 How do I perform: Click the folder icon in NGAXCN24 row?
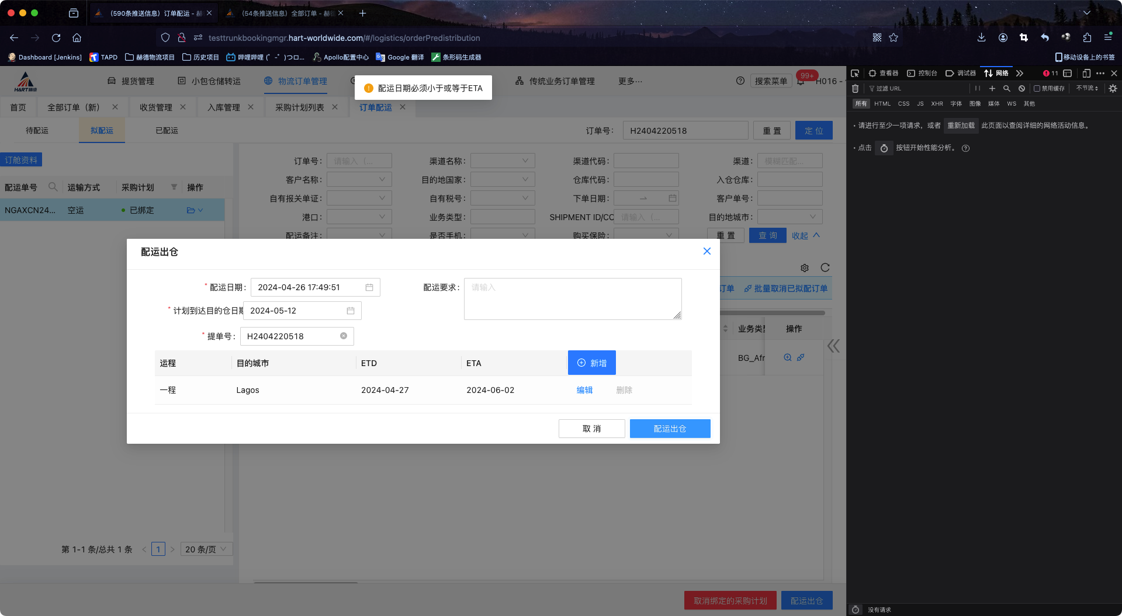coord(191,210)
